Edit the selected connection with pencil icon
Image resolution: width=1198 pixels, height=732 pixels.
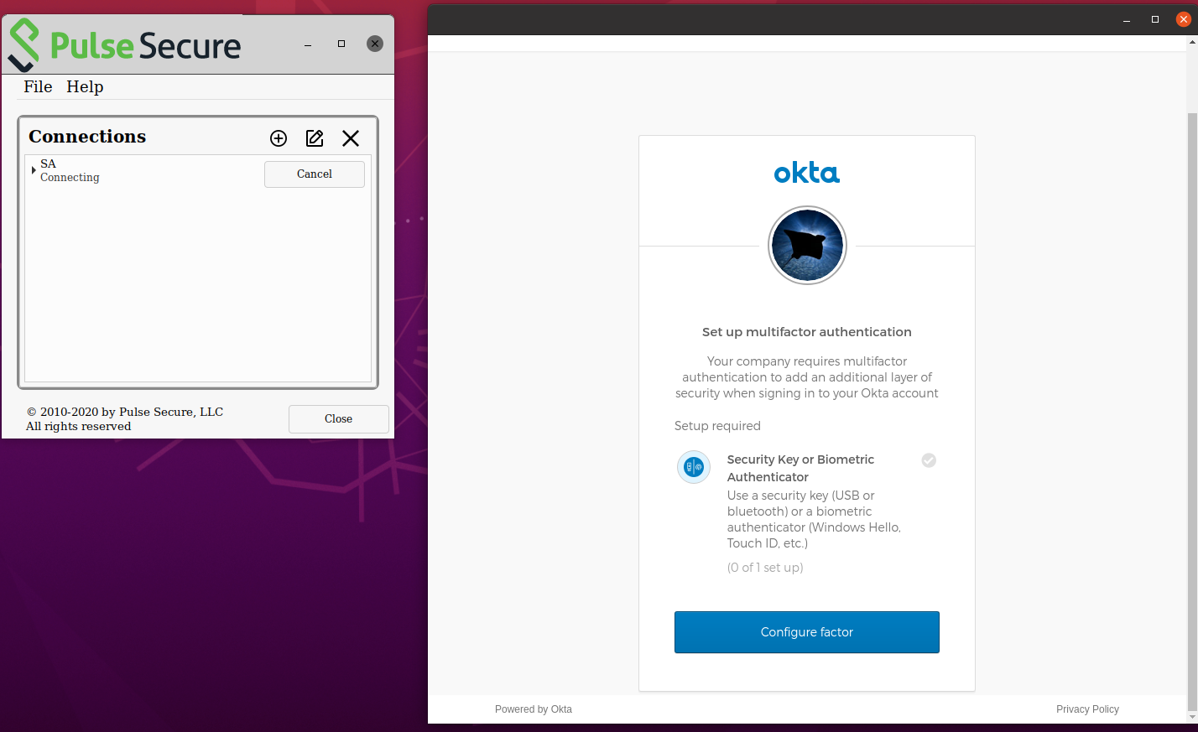click(315, 138)
